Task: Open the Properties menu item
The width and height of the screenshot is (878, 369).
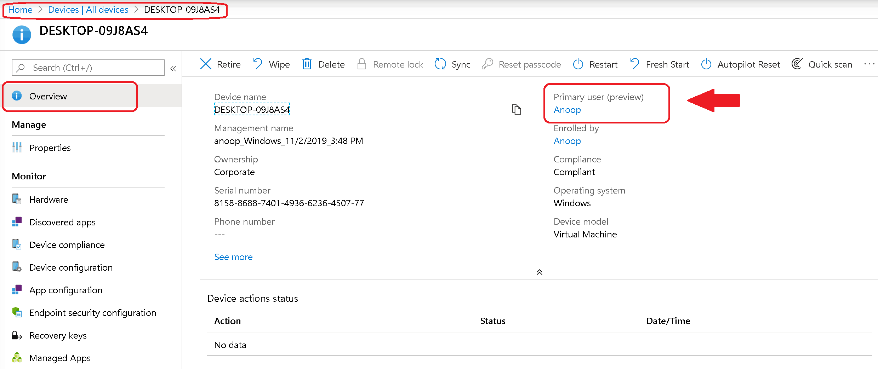Action: (50, 148)
